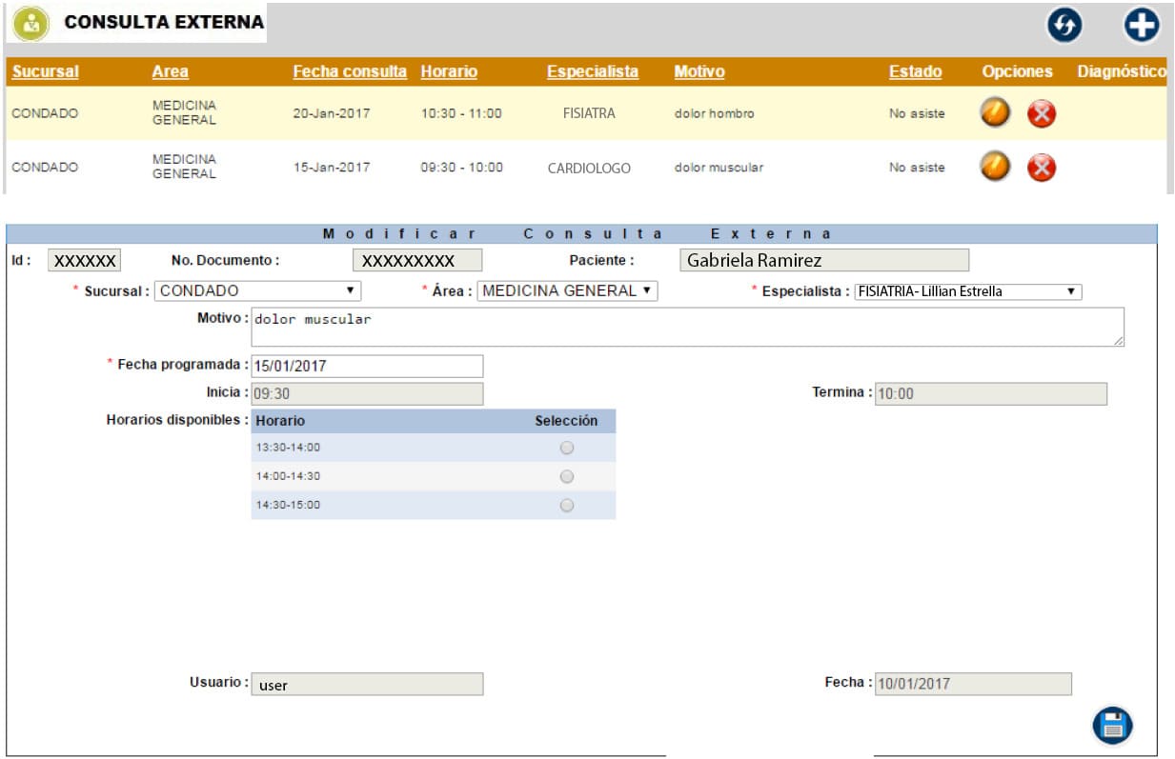This screenshot has height=759, width=1175.
Task: Click the add new consultation plus icon
Action: pyautogui.click(x=1141, y=26)
